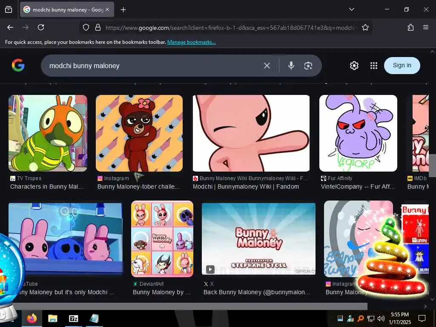Start a voice search with microphone
This screenshot has width=436, height=327.
291,66
